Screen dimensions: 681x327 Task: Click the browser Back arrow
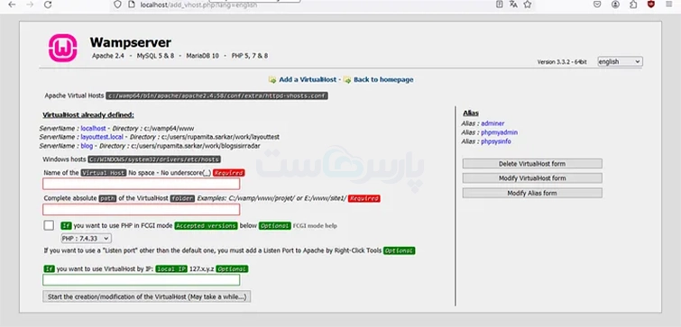12,5
